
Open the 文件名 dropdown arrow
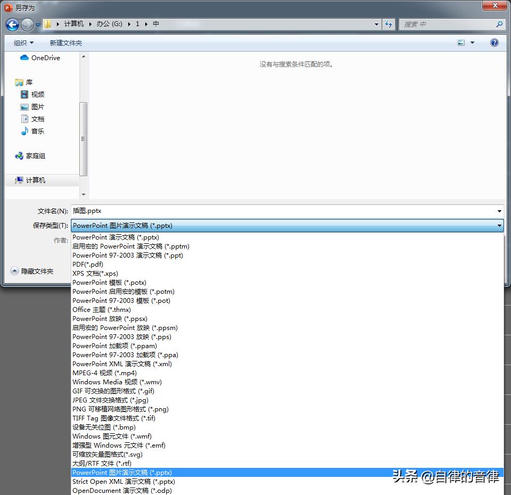pyautogui.click(x=499, y=211)
